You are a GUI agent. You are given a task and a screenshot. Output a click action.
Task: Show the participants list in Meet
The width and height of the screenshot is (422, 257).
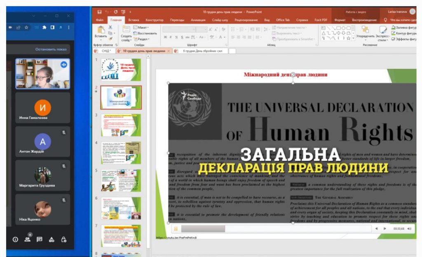tap(28, 239)
